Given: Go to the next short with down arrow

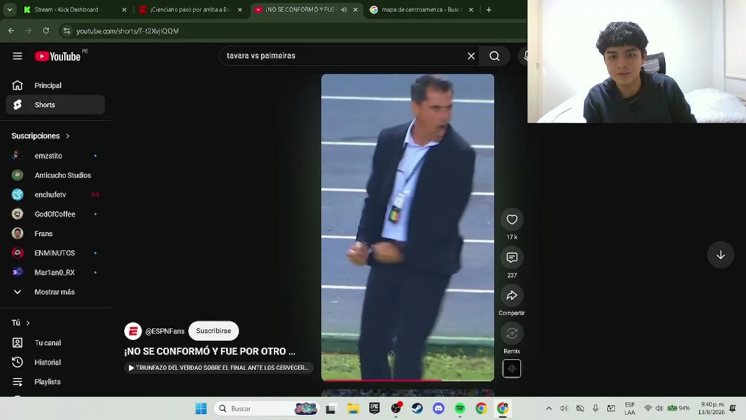Looking at the screenshot, I should point(720,255).
